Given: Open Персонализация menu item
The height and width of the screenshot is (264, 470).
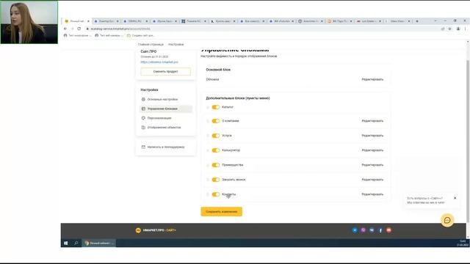Looking at the screenshot, I should tap(165, 118).
